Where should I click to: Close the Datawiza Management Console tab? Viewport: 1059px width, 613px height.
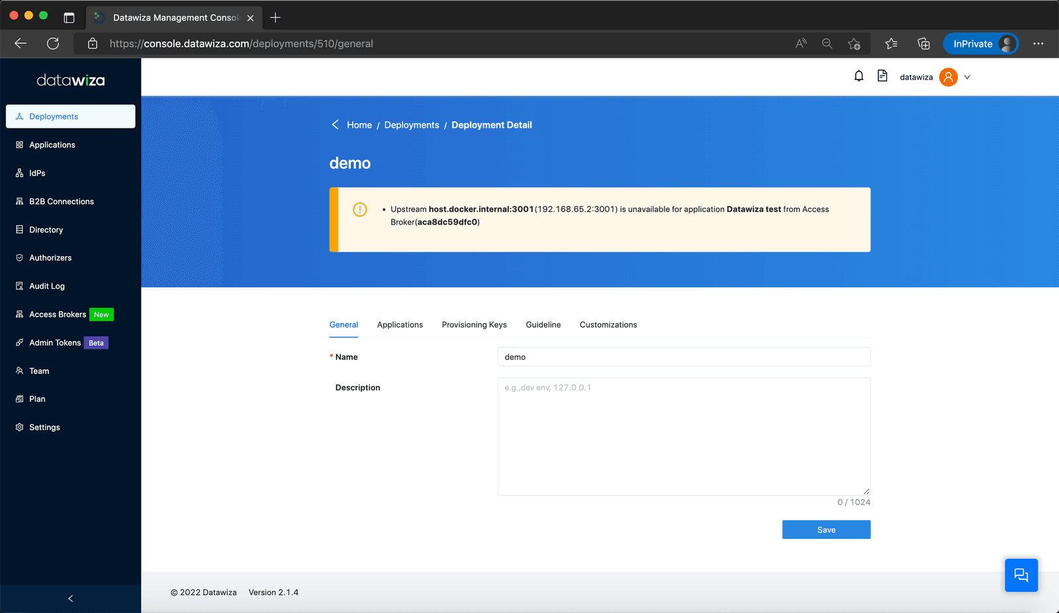click(x=250, y=18)
